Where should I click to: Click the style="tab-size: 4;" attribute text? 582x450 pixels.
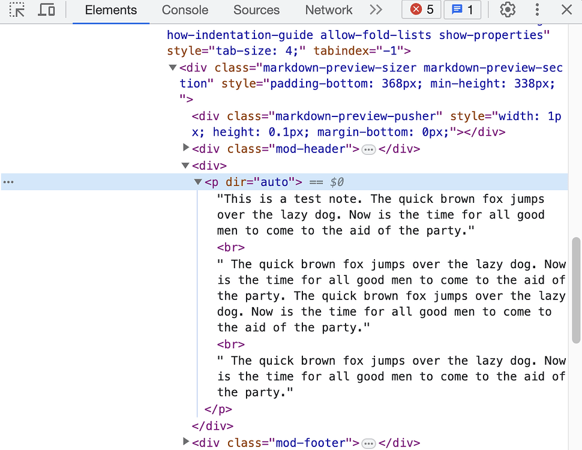pyautogui.click(x=236, y=51)
